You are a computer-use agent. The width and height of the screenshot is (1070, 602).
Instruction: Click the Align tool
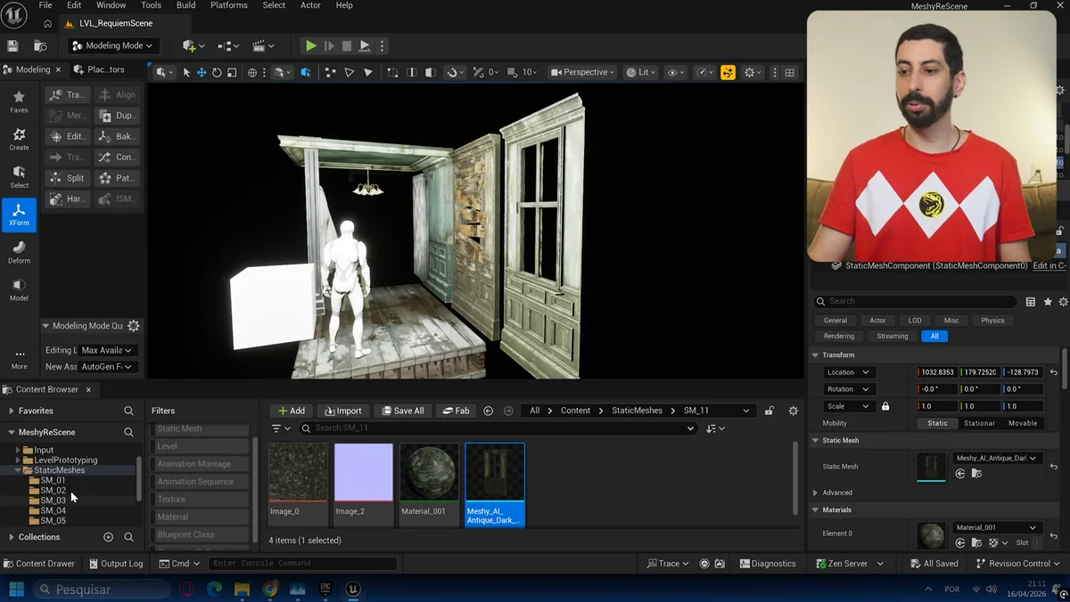[x=117, y=94]
